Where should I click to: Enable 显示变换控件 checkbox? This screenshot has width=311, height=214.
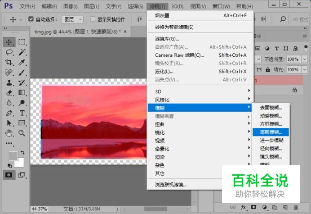(93, 19)
